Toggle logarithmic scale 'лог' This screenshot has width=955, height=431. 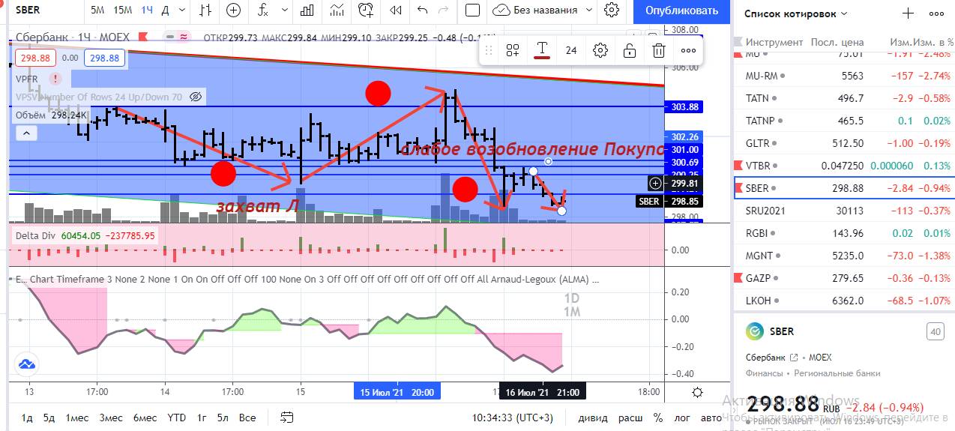point(683,418)
